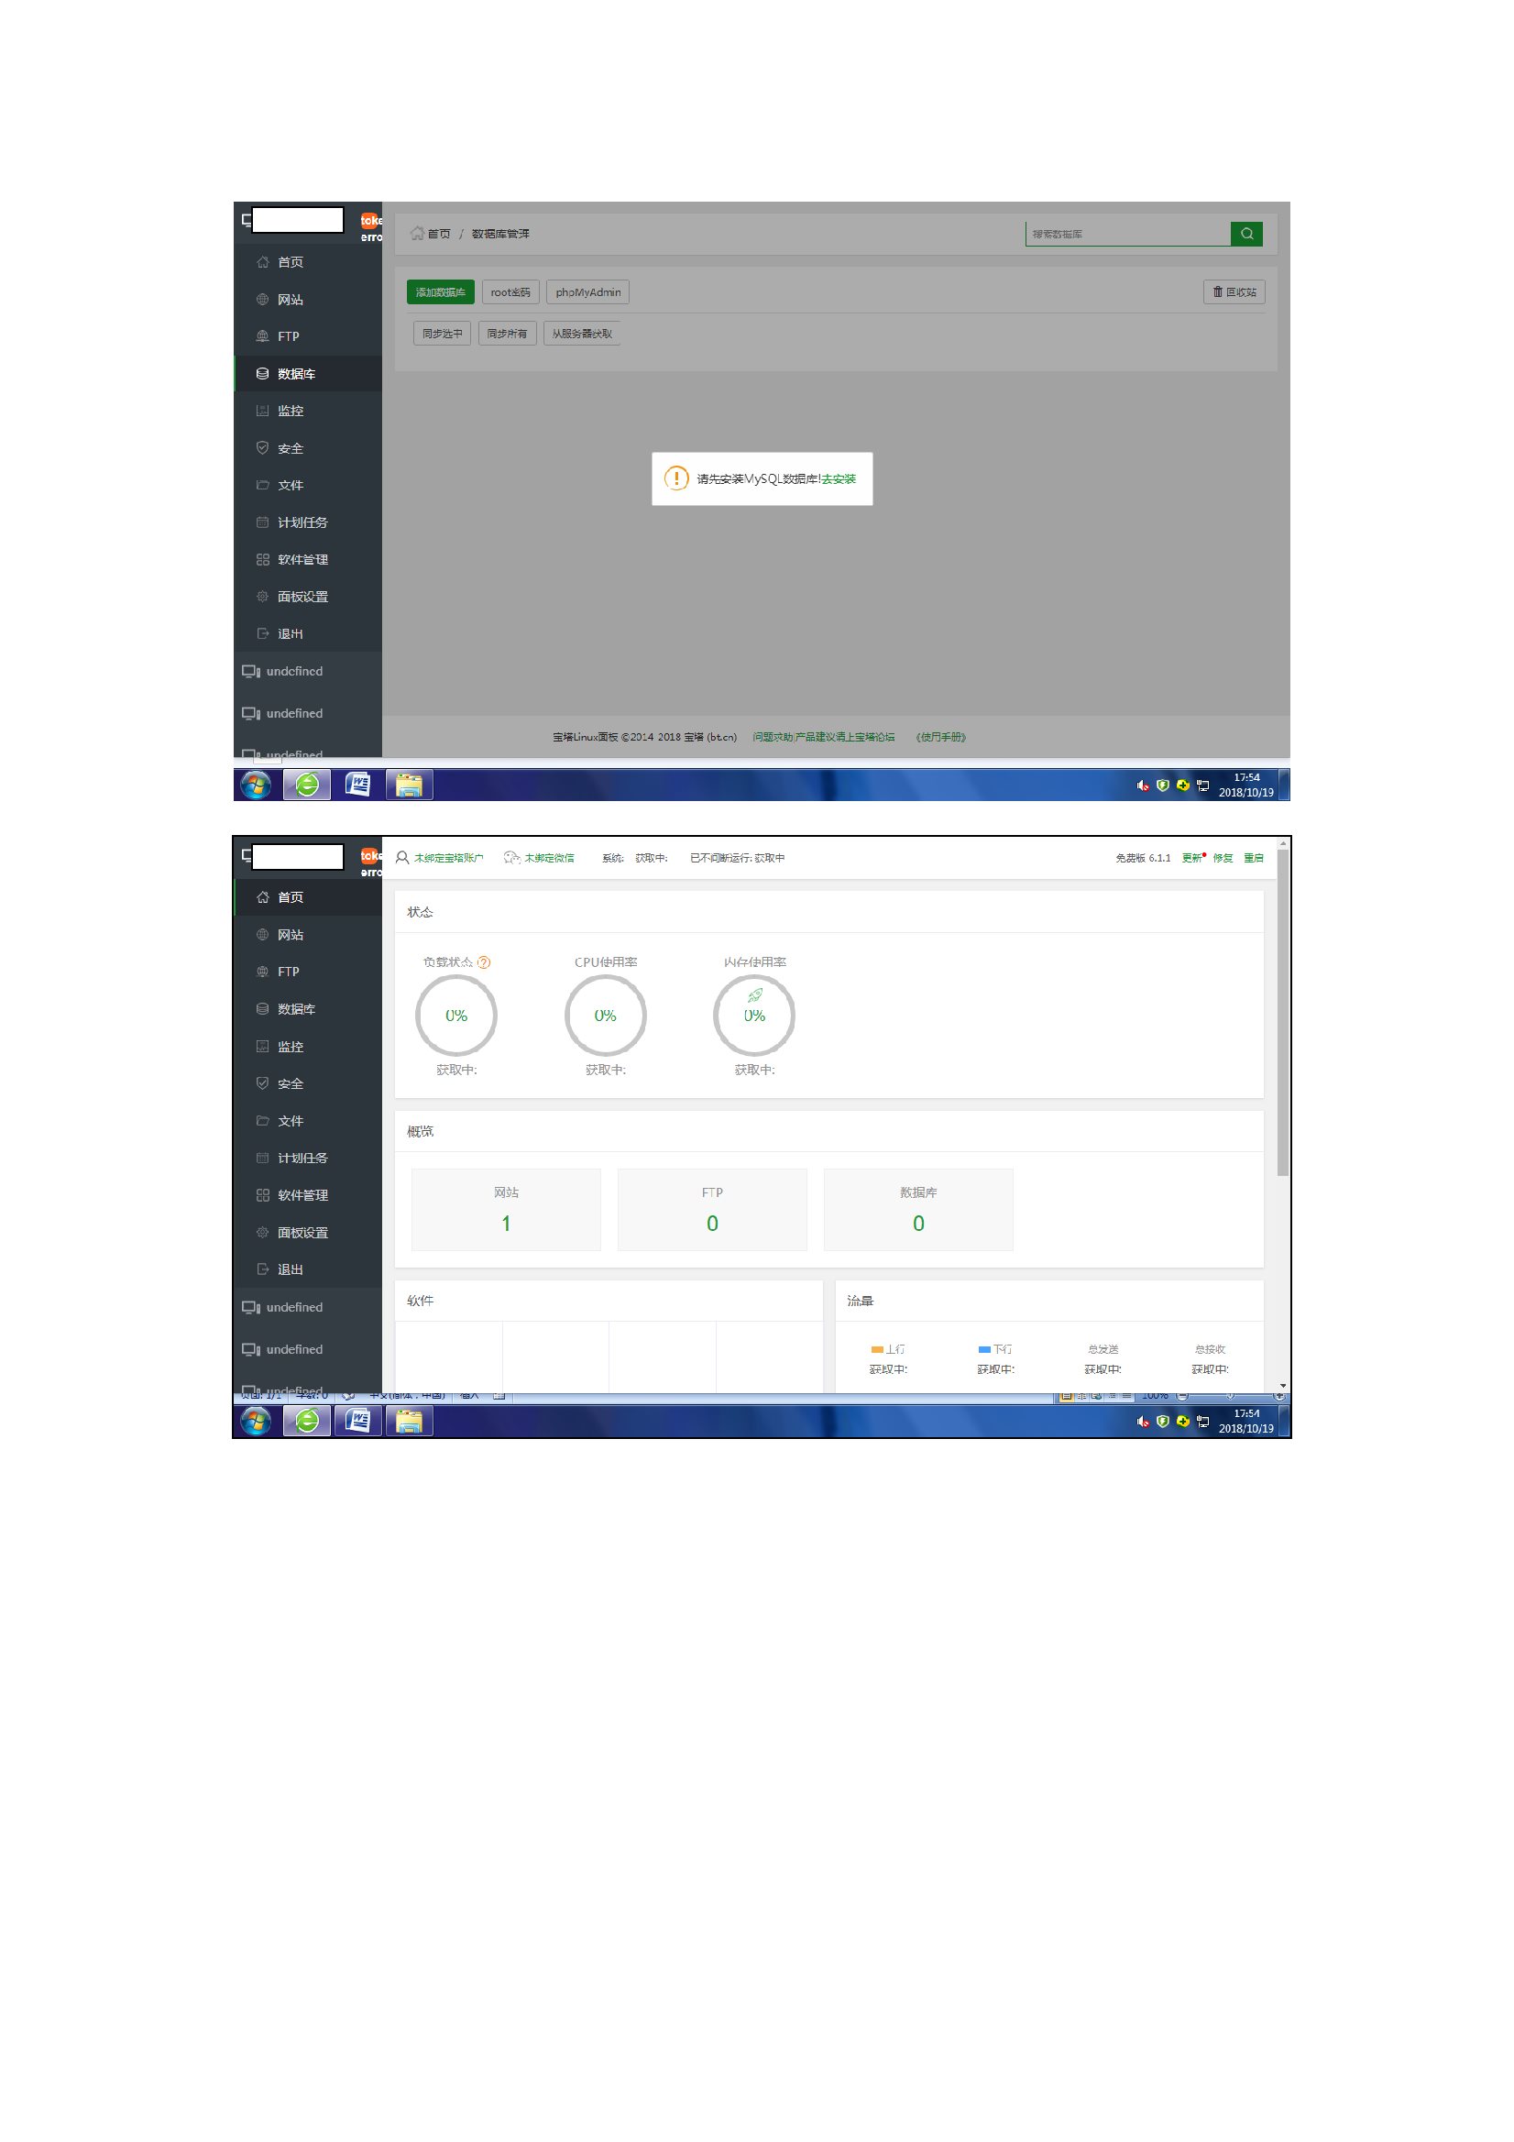Viewport: 1514px width, 2142px height.
Task: Open the root密码 button
Action: tap(510, 292)
